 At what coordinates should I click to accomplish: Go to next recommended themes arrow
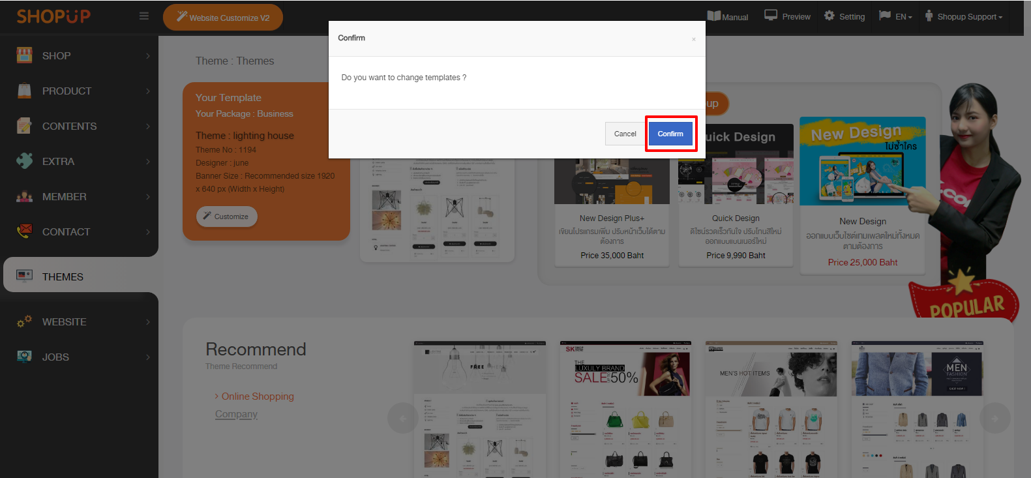[x=995, y=418]
